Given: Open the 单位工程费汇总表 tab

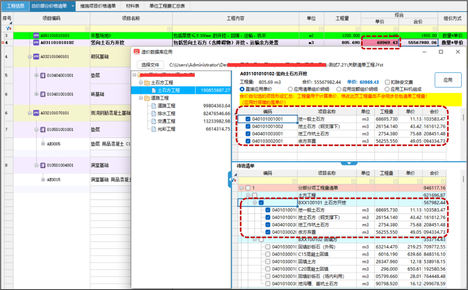Looking at the screenshot, I should click(167, 6).
